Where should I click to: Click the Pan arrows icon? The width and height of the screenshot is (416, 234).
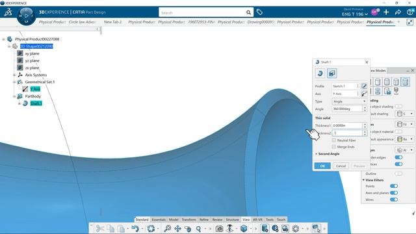[177, 228]
